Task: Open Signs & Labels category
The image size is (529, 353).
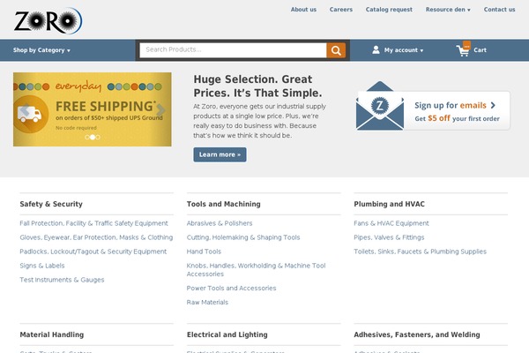Action: pos(42,266)
